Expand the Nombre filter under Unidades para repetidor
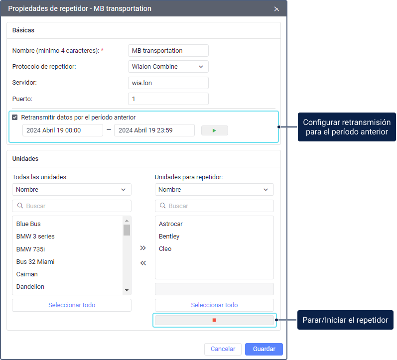The width and height of the screenshot is (397, 360). (x=214, y=190)
